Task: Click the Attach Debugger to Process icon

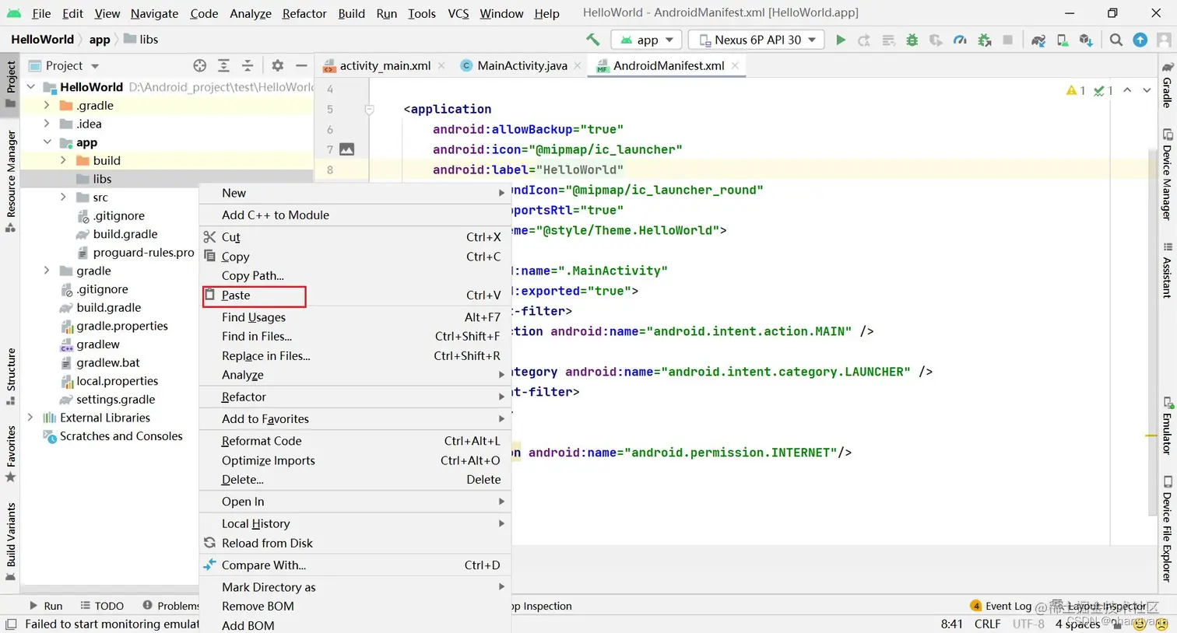Action: click(x=984, y=40)
